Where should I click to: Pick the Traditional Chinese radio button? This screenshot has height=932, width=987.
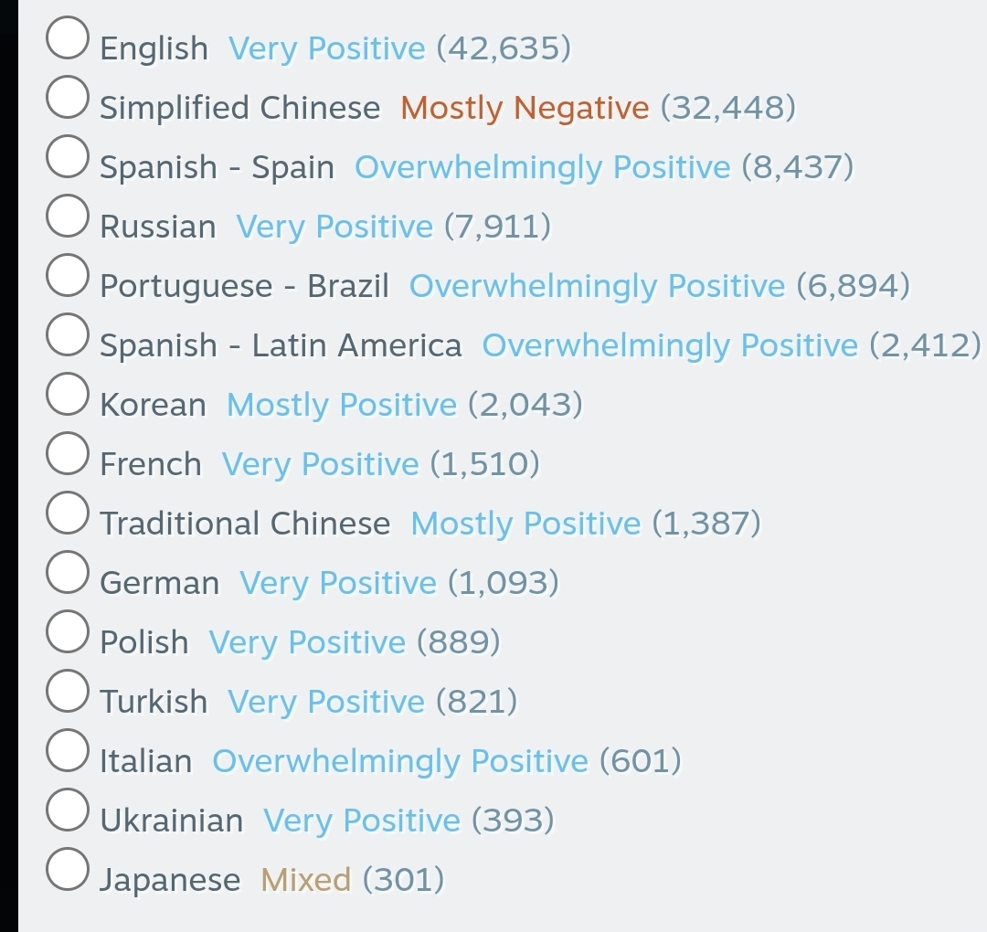[x=68, y=513]
